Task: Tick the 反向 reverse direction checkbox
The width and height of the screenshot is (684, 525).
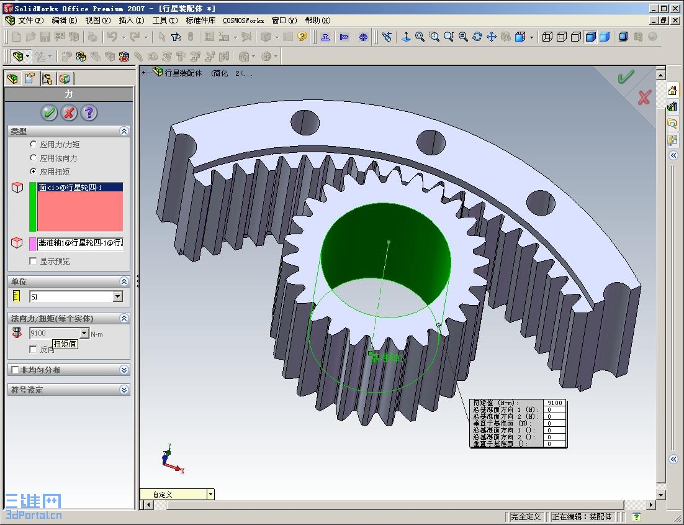Action: 33,349
